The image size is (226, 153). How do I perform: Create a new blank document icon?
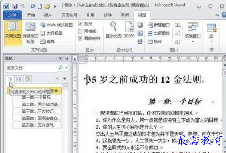pyautogui.click(x=40, y=6)
